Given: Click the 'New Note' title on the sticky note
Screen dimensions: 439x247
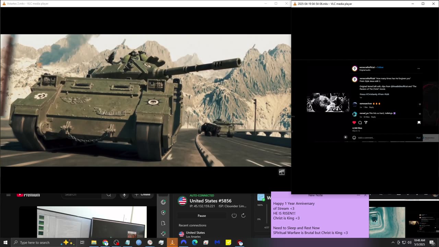Looking at the screenshot, I should click(x=315, y=195).
